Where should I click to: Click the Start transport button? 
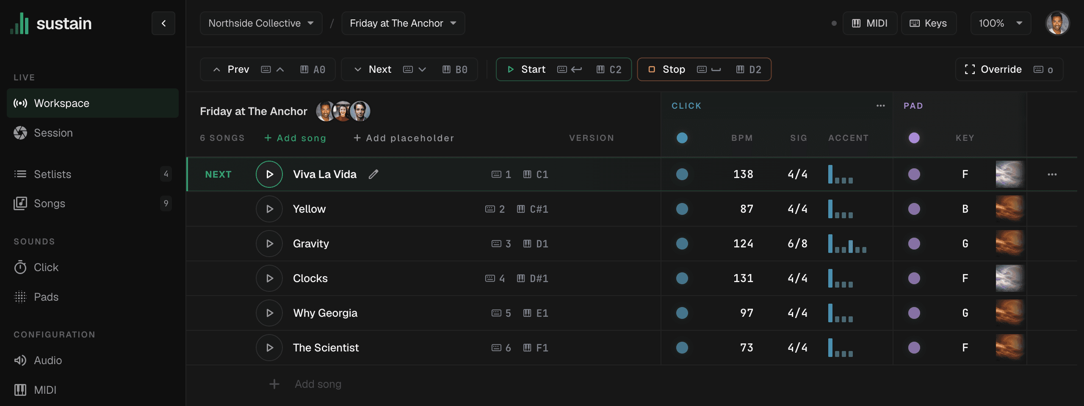coord(564,69)
